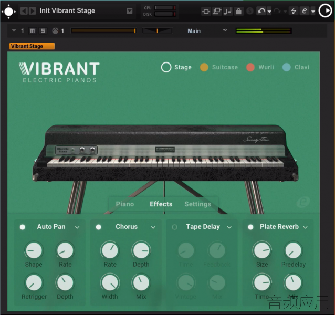Click the note/keyboard icon in header
This screenshot has width=335, height=315.
227,11
